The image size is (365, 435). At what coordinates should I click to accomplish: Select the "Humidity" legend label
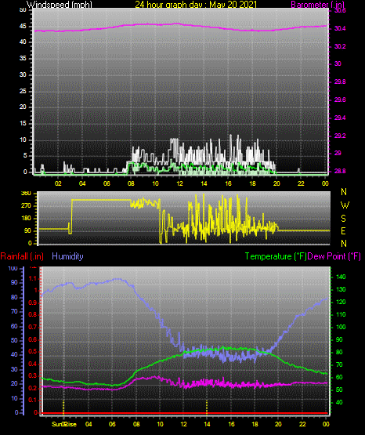(x=67, y=256)
